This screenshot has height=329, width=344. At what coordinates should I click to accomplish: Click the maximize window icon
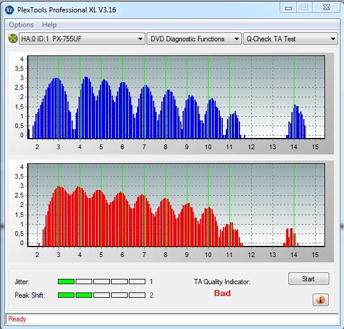click(304, 8)
